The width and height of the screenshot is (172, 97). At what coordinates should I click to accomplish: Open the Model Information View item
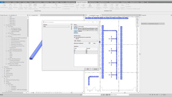pyautogui.click(x=15, y=65)
